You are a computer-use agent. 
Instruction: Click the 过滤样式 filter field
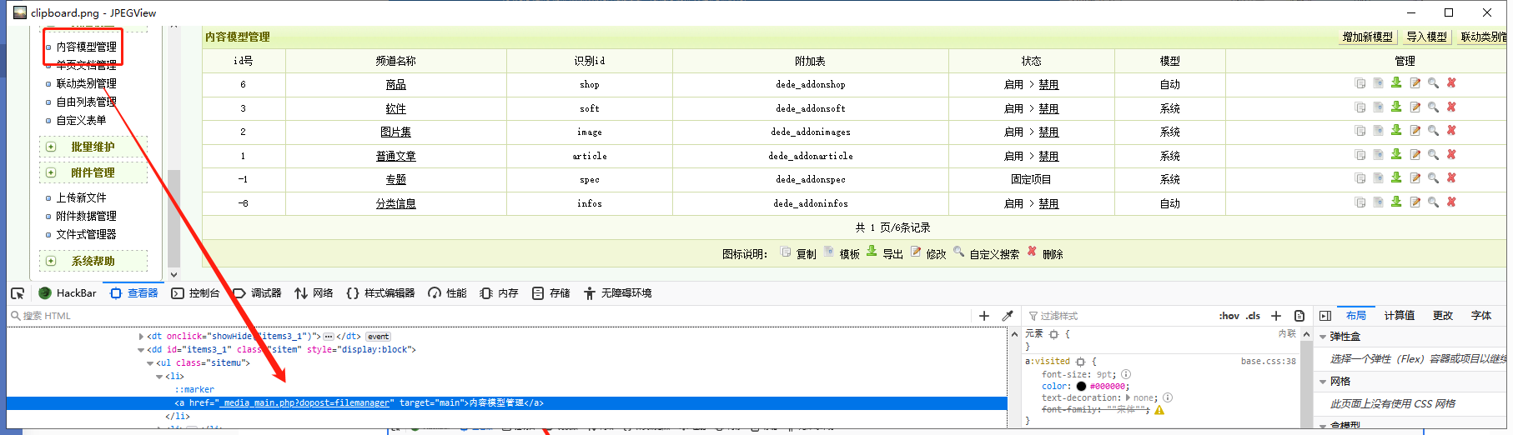tap(1118, 316)
